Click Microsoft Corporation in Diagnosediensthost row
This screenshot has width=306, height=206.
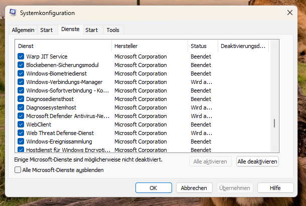point(140,99)
